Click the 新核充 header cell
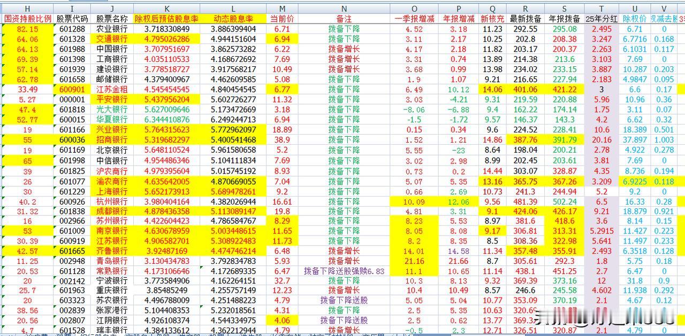The height and width of the screenshot is (336, 685). tap(492, 19)
